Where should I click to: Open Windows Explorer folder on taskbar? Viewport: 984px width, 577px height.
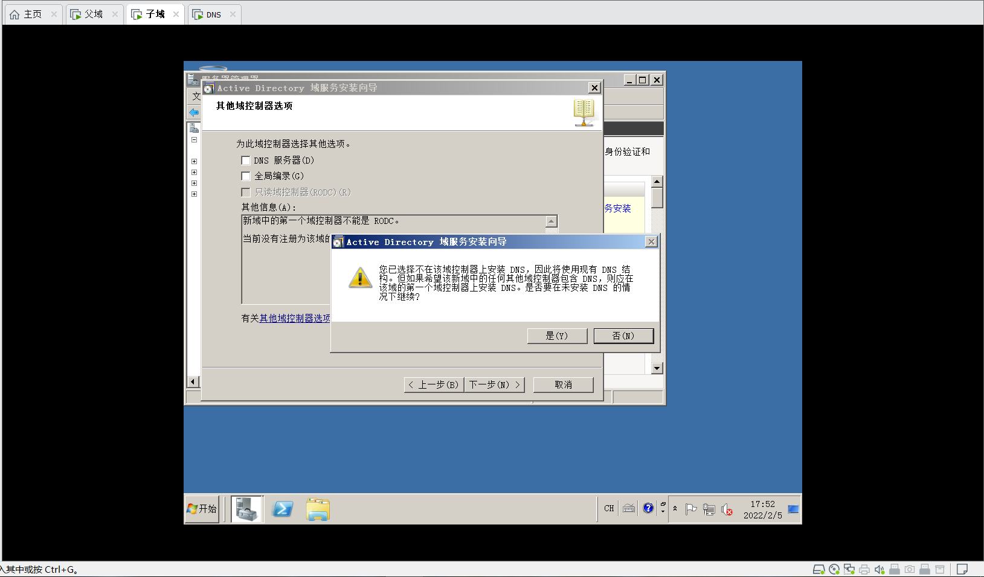tap(318, 509)
